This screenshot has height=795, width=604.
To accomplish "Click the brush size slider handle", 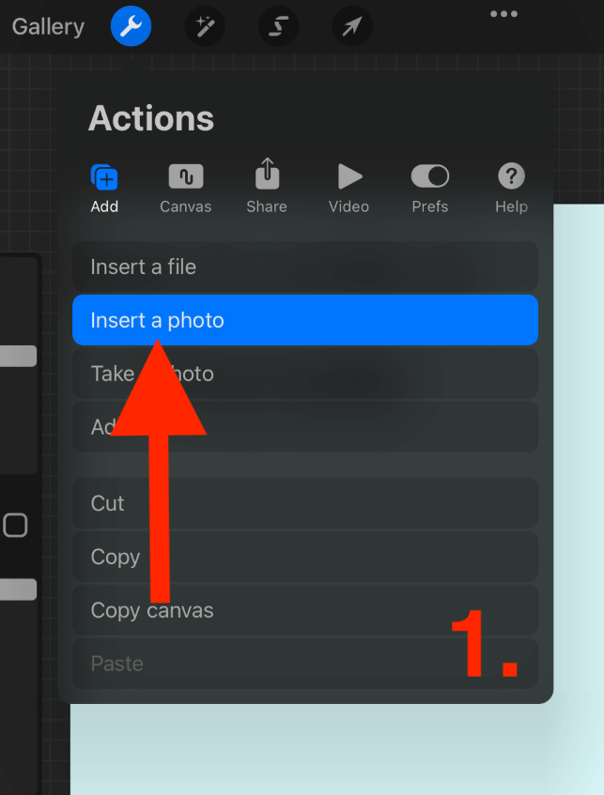I will (x=18, y=356).
